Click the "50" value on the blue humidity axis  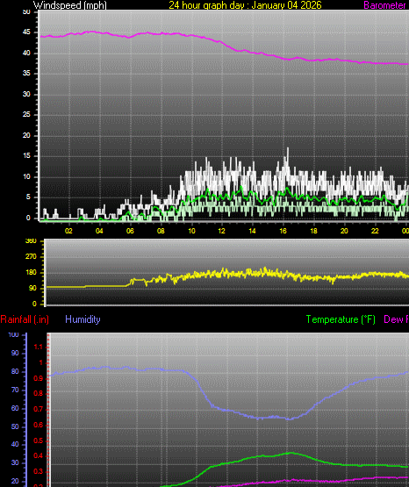click(x=15, y=426)
